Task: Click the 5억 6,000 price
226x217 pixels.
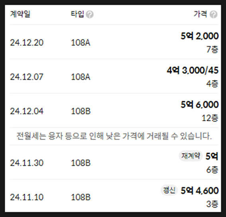Action: [x=200, y=105]
